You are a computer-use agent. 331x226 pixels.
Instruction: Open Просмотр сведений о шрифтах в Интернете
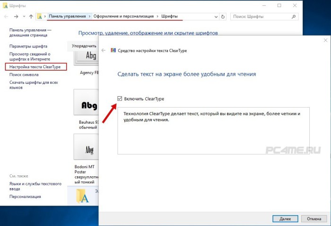[30, 56]
